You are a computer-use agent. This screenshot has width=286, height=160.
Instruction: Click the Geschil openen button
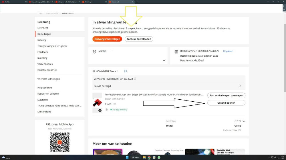coord(226,103)
